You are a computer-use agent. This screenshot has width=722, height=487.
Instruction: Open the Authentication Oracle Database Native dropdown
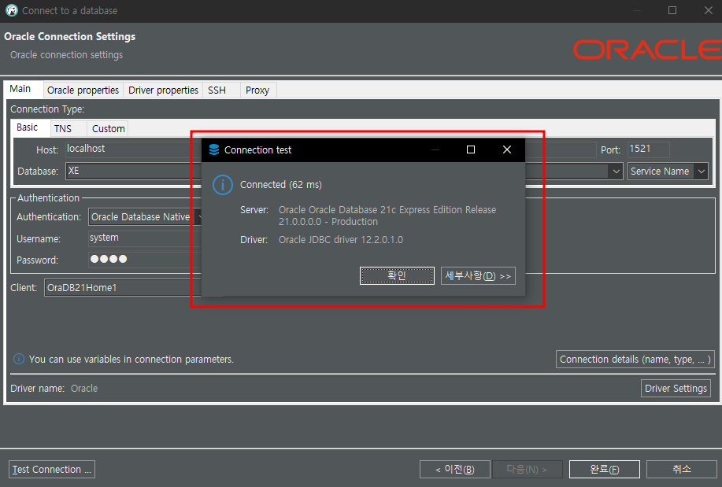point(143,217)
